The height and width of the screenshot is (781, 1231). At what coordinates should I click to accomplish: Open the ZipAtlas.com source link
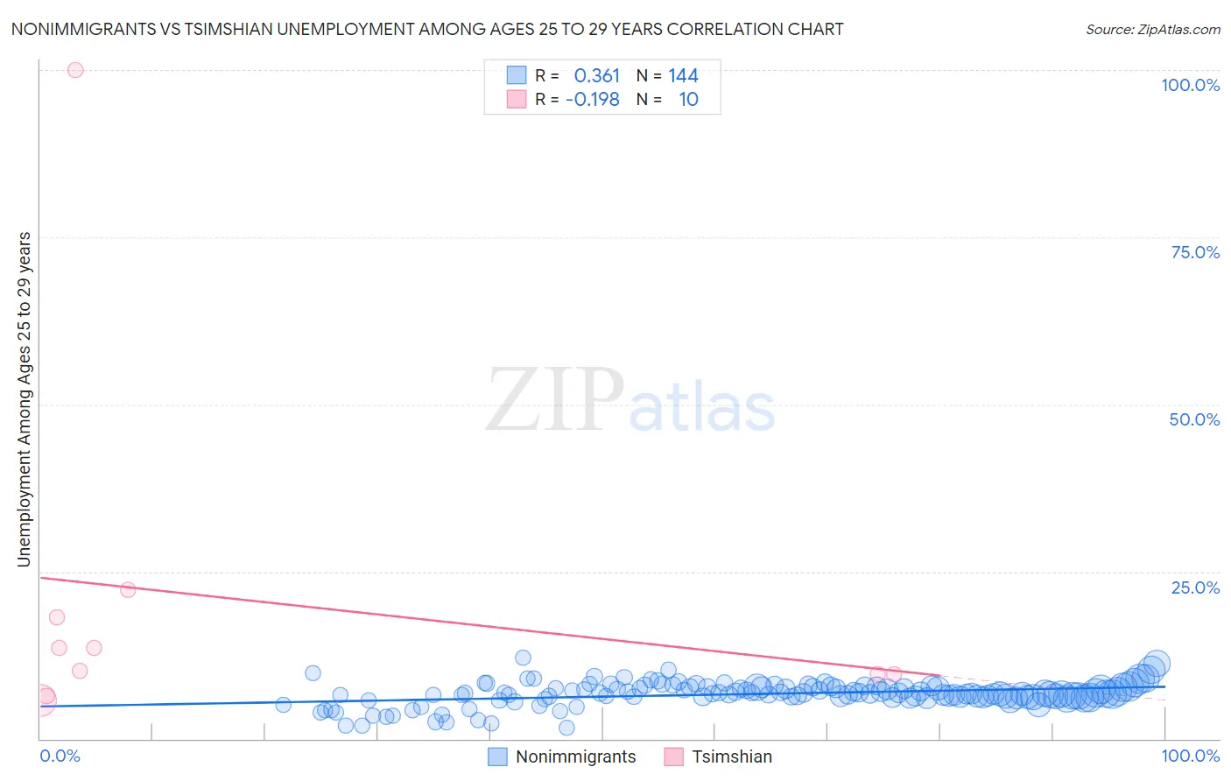tap(1153, 29)
